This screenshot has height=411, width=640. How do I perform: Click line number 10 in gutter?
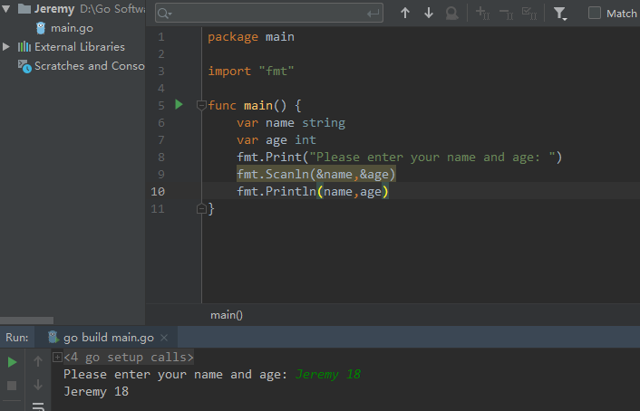coord(158,191)
